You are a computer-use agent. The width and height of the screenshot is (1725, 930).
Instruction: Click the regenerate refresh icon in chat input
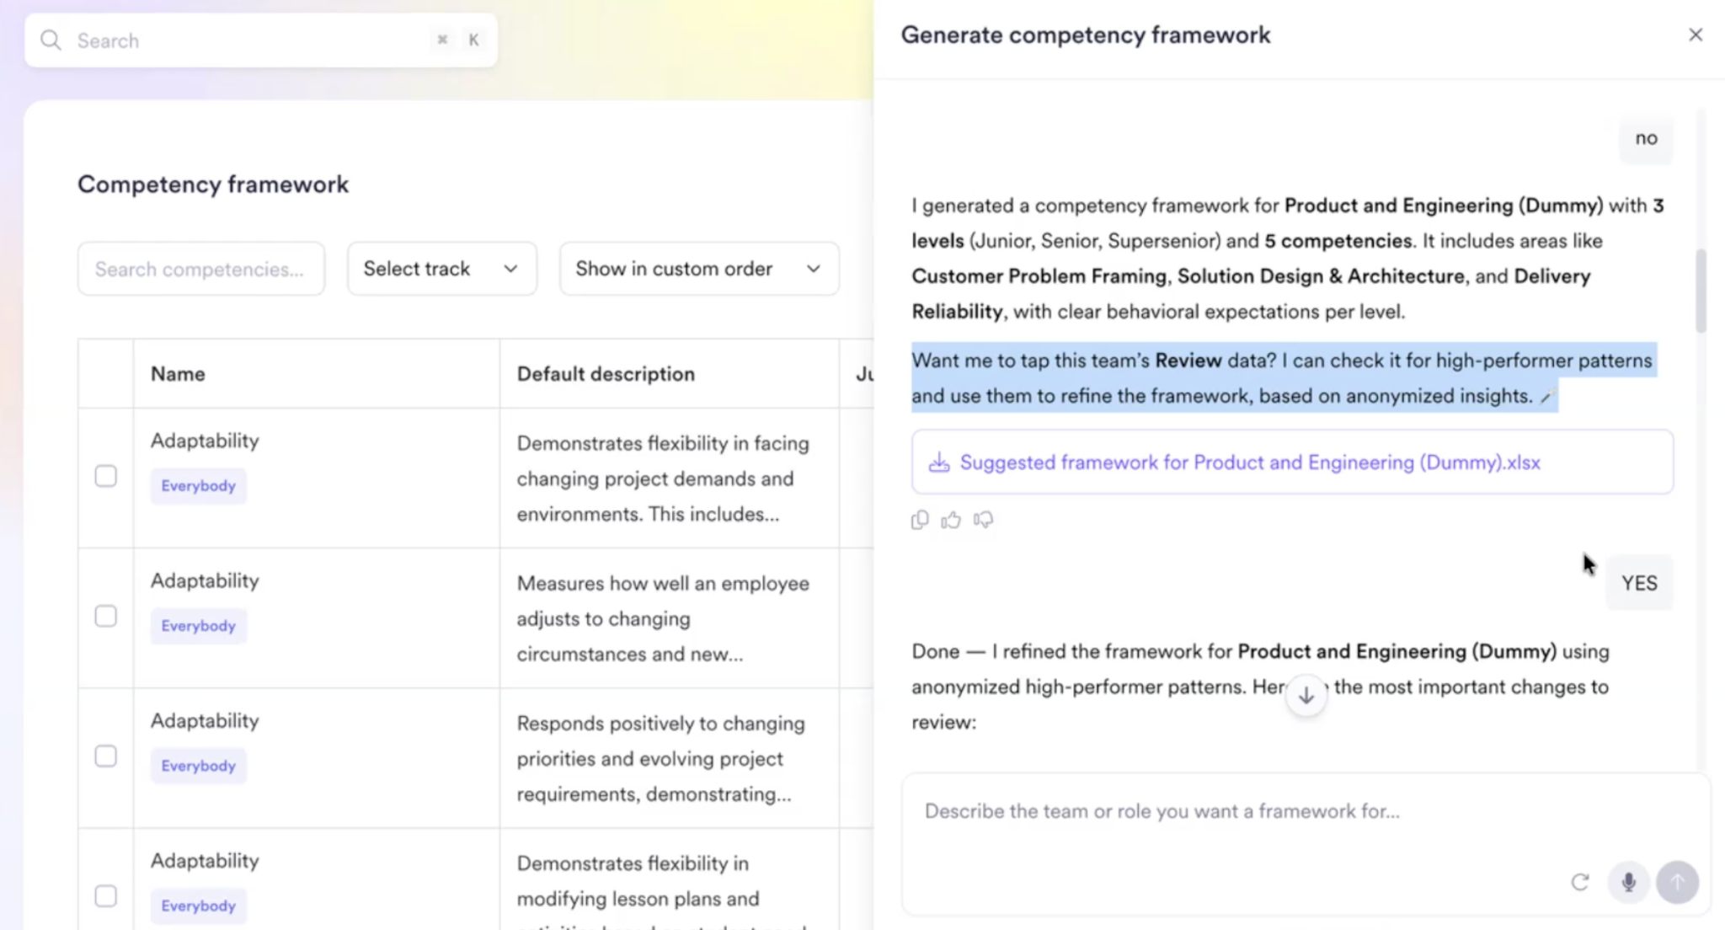(x=1580, y=882)
